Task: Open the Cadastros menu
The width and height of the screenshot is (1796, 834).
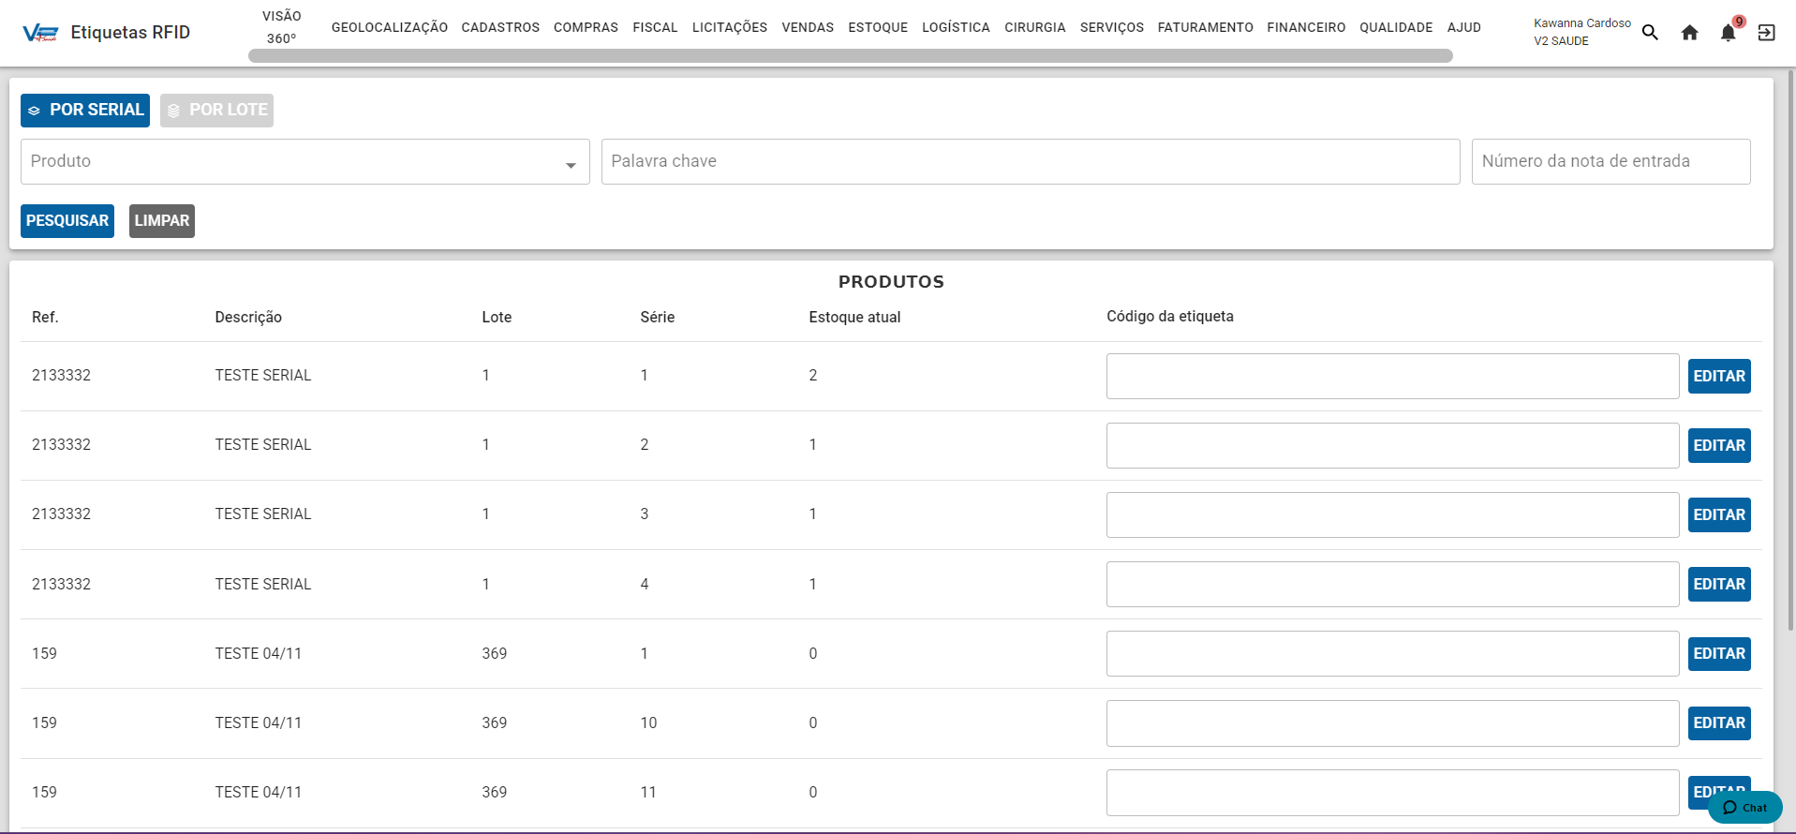Action: pyautogui.click(x=500, y=27)
